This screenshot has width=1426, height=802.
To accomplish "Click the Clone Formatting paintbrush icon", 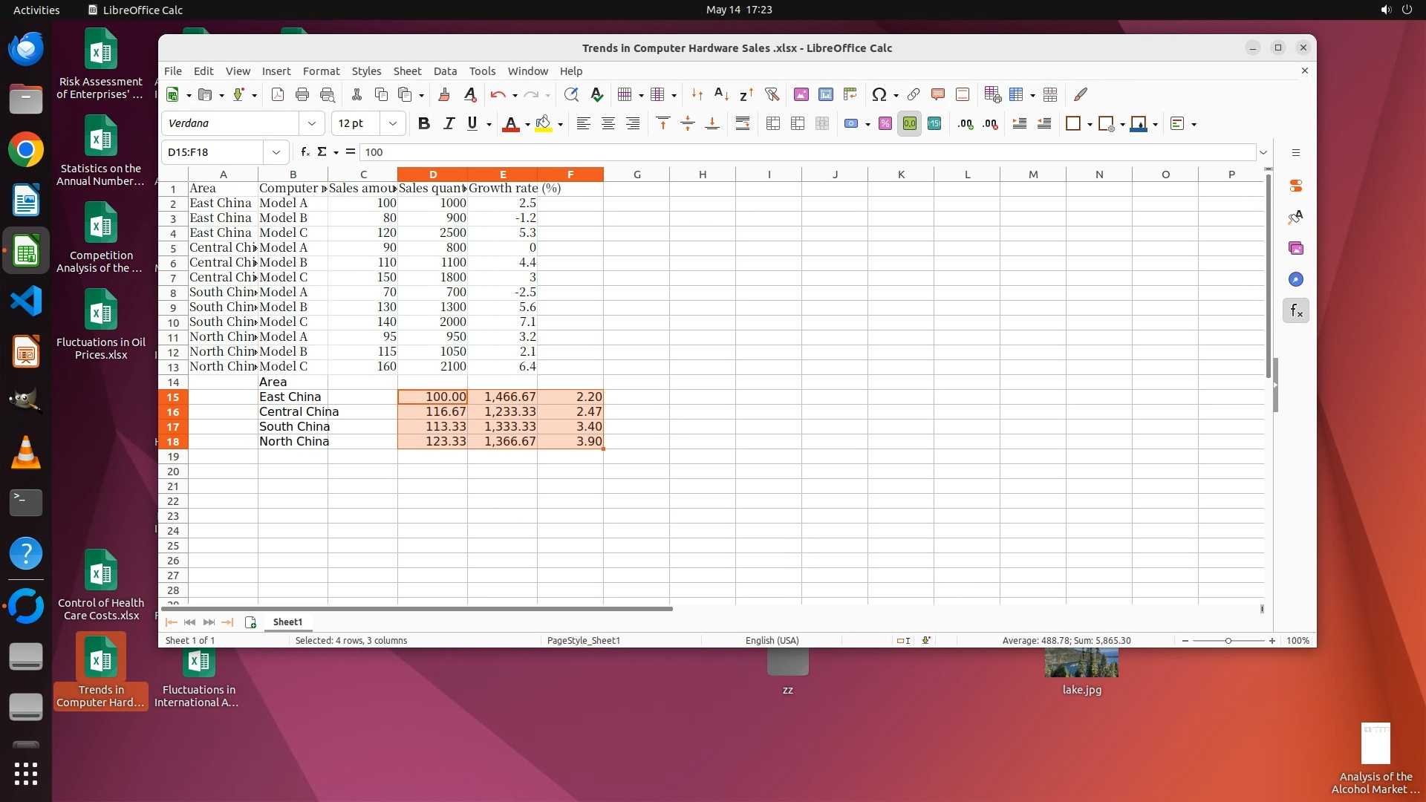I will coord(444,94).
